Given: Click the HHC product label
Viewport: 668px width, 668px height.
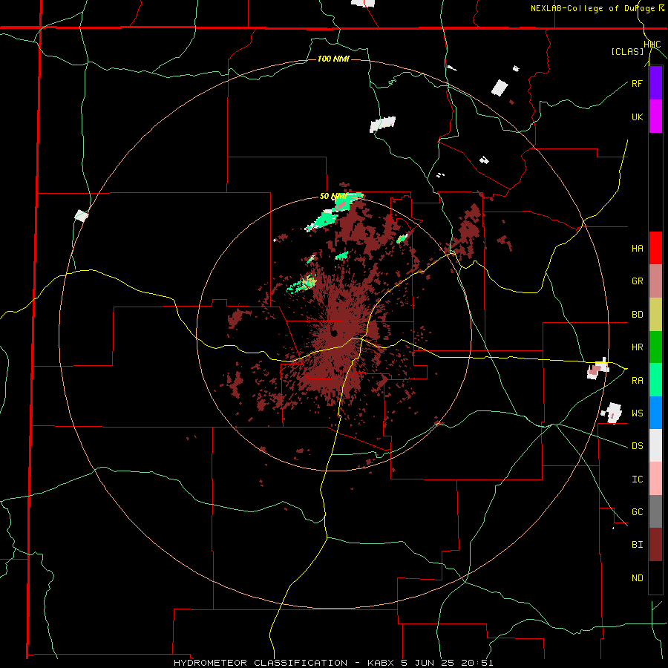Looking at the screenshot, I should point(652,45).
